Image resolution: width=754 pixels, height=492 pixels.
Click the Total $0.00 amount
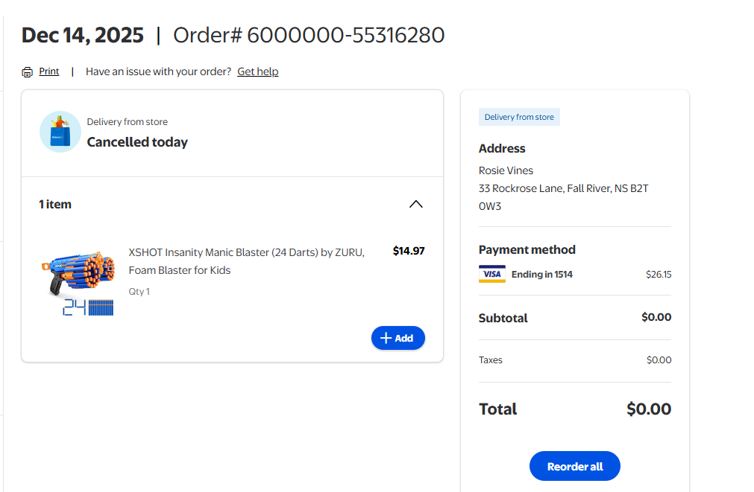pyautogui.click(x=648, y=409)
